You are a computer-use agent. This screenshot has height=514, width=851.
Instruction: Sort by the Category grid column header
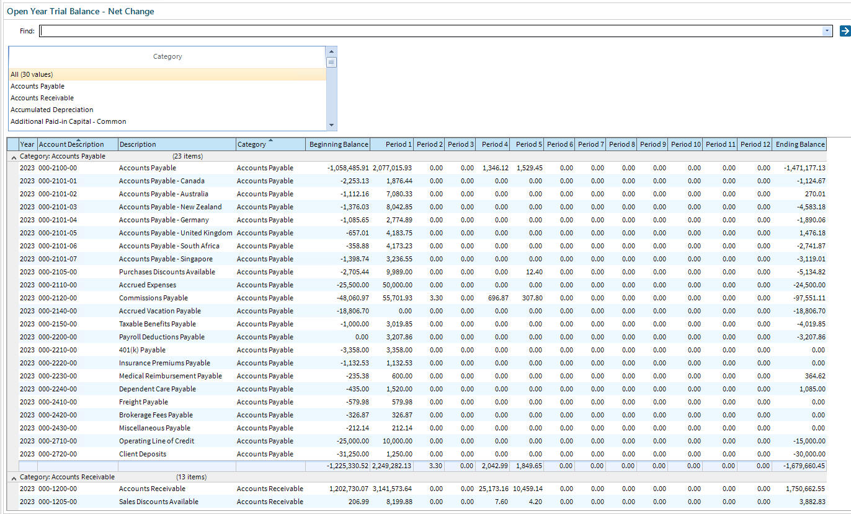click(x=270, y=144)
